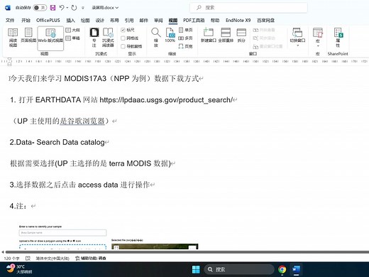Check the Gridlines (网格线) checkbox
Viewport: 369px width, 277px height.
pos(123,38)
